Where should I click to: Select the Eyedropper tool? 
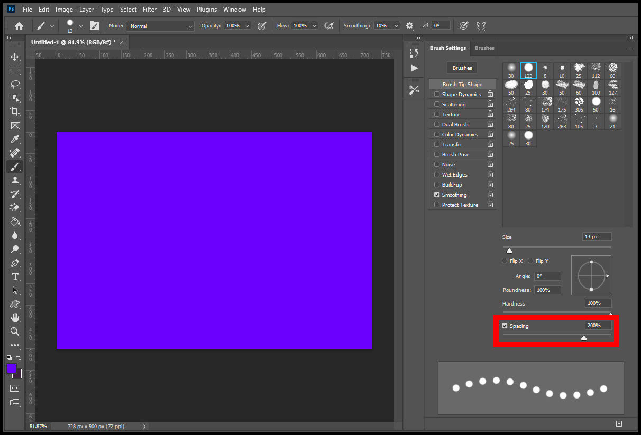[15, 139]
